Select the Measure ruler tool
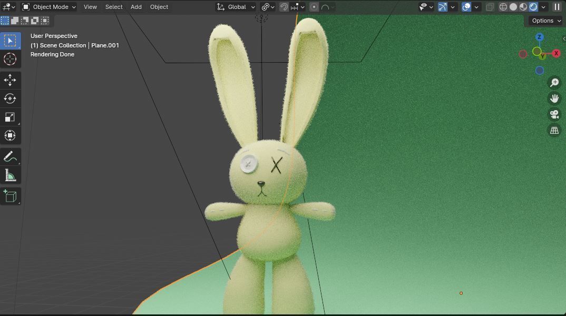Screen dimensions: 566x316 (x=10, y=176)
